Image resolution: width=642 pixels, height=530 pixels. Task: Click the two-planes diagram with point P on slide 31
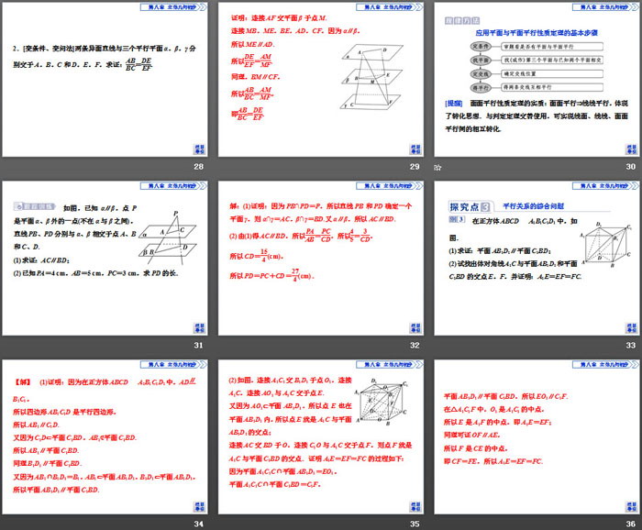click(168, 237)
